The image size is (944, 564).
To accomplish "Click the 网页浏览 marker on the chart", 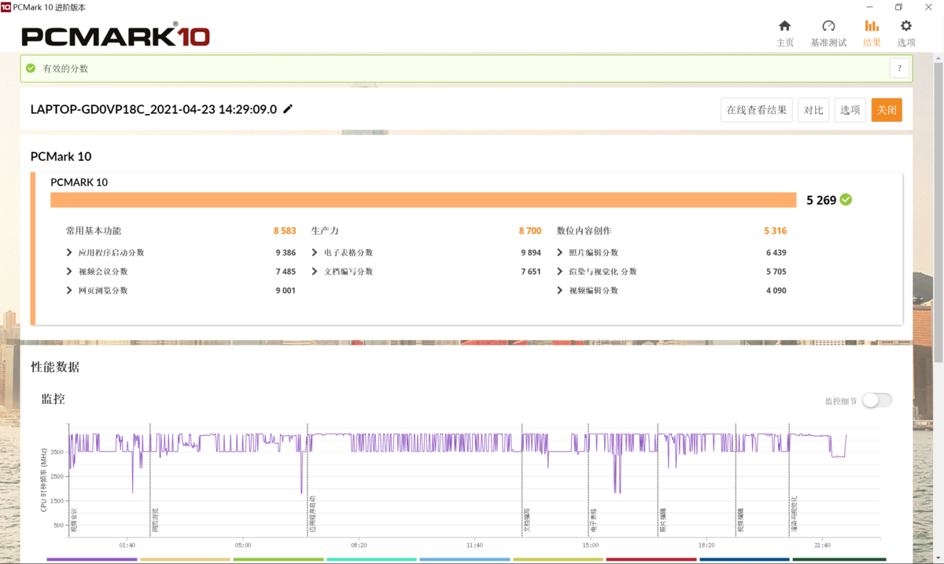I will tap(156, 521).
